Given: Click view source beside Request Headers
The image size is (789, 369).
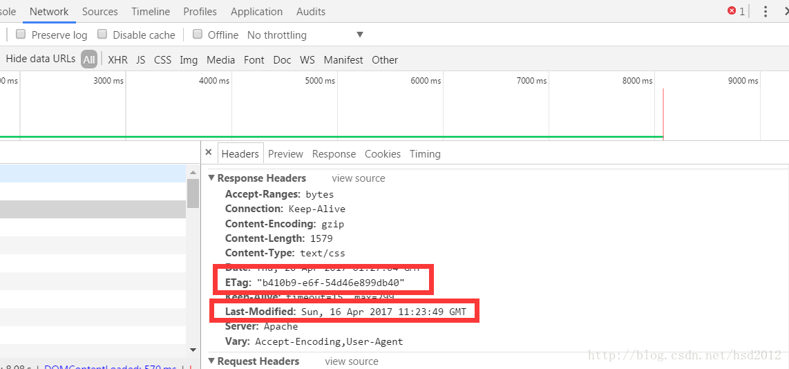Looking at the screenshot, I should 351,361.
